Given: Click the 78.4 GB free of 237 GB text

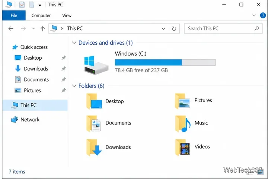Looking at the screenshot, I should tap(141, 70).
